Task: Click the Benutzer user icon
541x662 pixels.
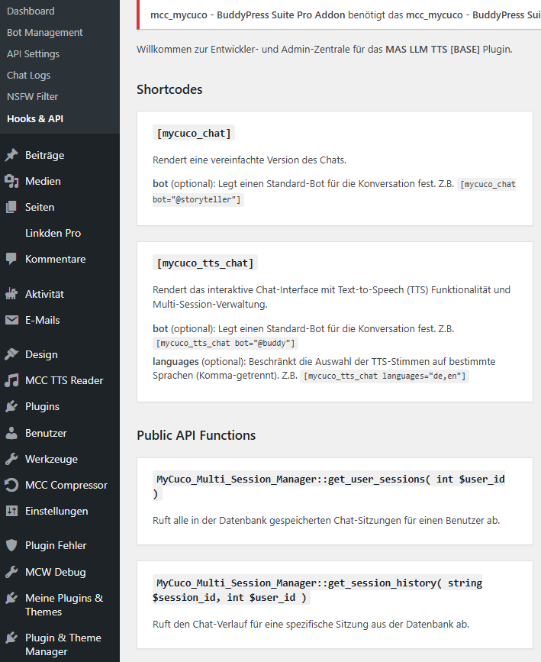Action: tap(11, 433)
